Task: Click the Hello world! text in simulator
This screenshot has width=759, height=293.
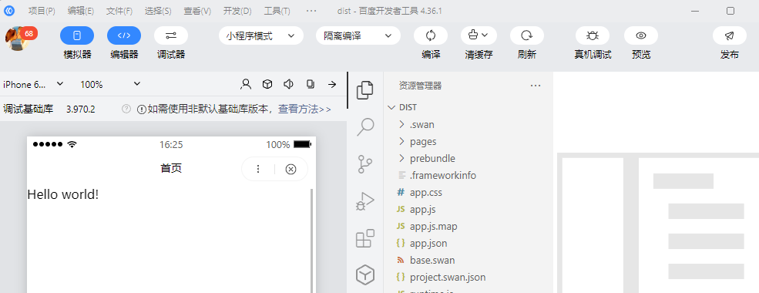Action: pyautogui.click(x=63, y=194)
